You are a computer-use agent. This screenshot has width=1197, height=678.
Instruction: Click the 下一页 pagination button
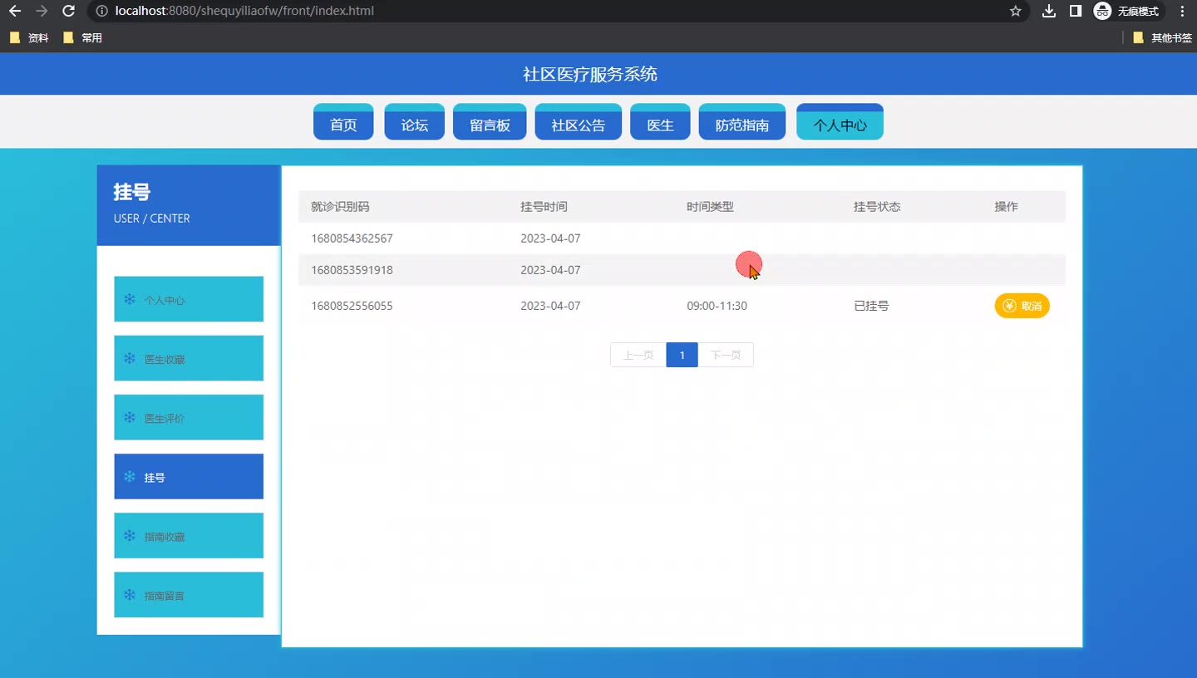coord(726,355)
